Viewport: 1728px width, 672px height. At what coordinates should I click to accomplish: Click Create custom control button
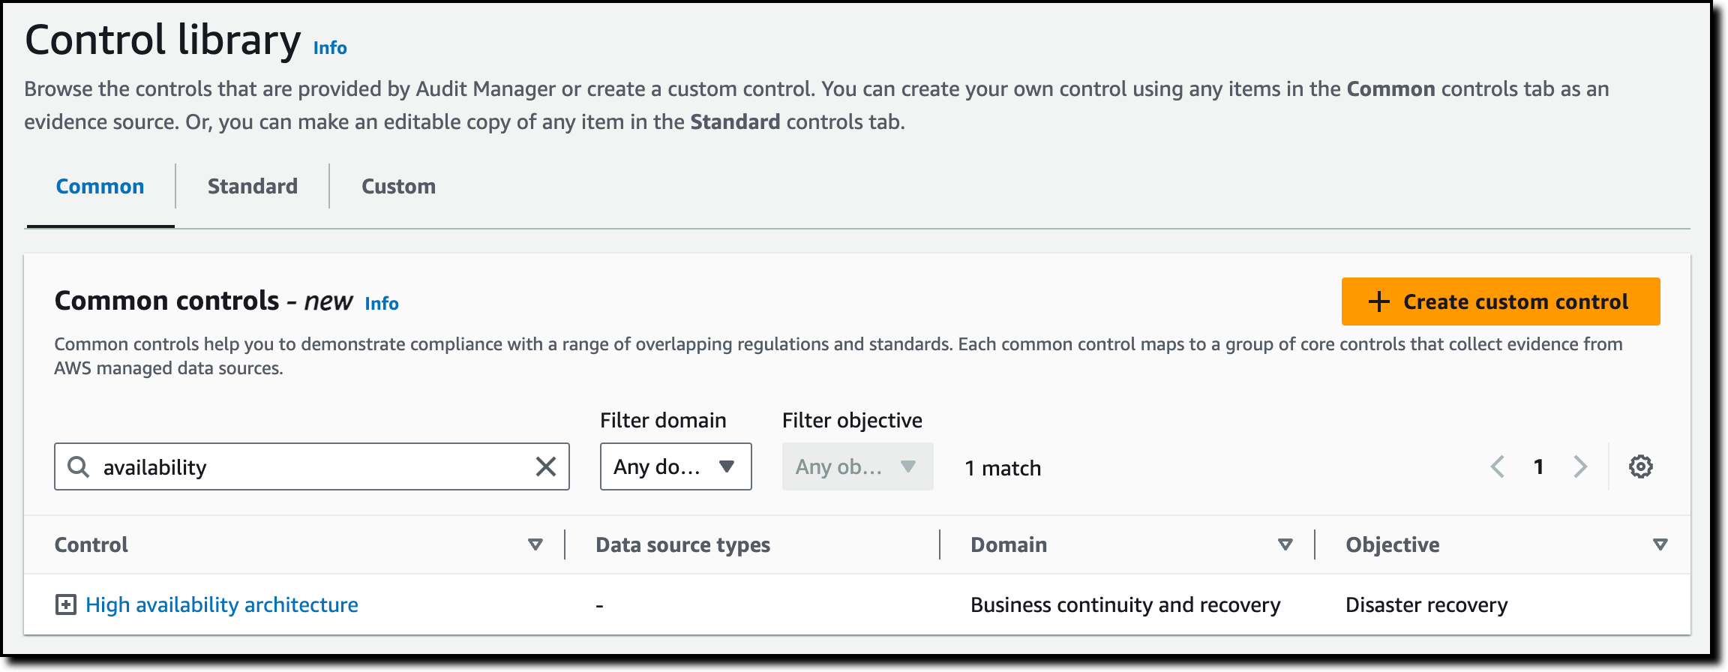[x=1500, y=301]
